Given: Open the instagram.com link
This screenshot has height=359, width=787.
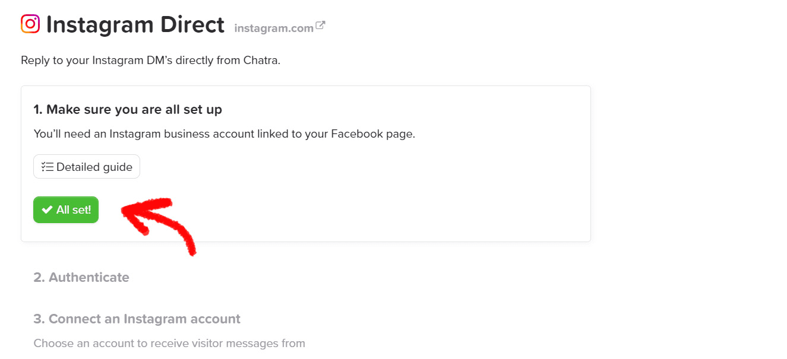Looking at the screenshot, I should click(x=274, y=28).
